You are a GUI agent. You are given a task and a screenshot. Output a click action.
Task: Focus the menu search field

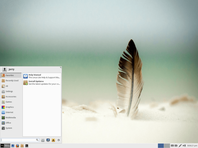(20, 140)
